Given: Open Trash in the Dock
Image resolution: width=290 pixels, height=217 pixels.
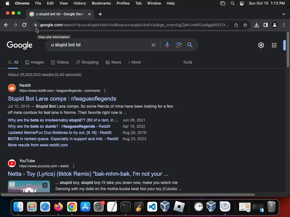Looking at the screenshot, I should click(x=271, y=207).
